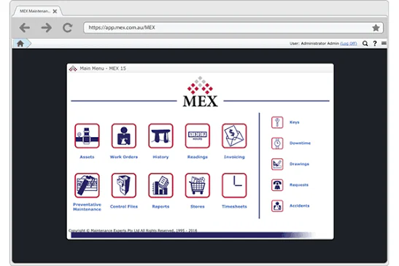Click the History text label
The image size is (399, 266).
coord(160,157)
